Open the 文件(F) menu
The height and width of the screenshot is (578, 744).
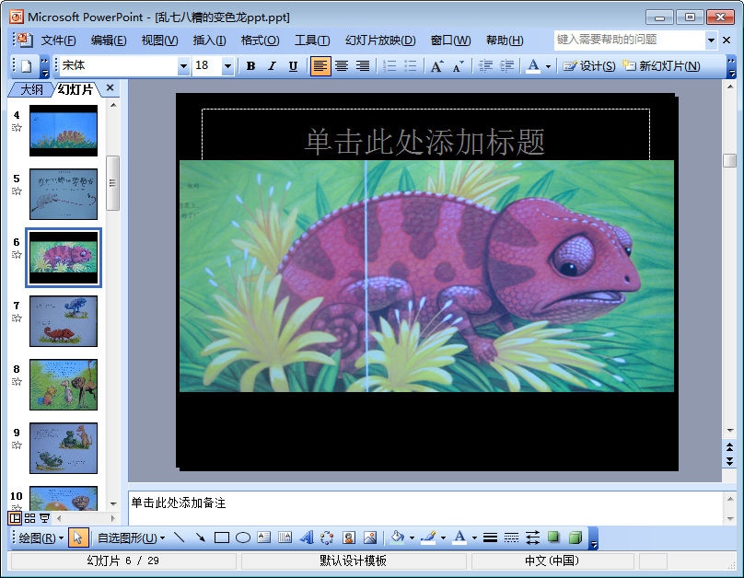[x=58, y=40]
